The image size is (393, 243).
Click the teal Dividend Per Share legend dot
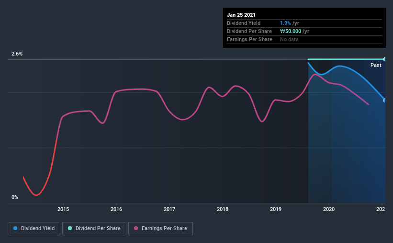(x=70, y=228)
